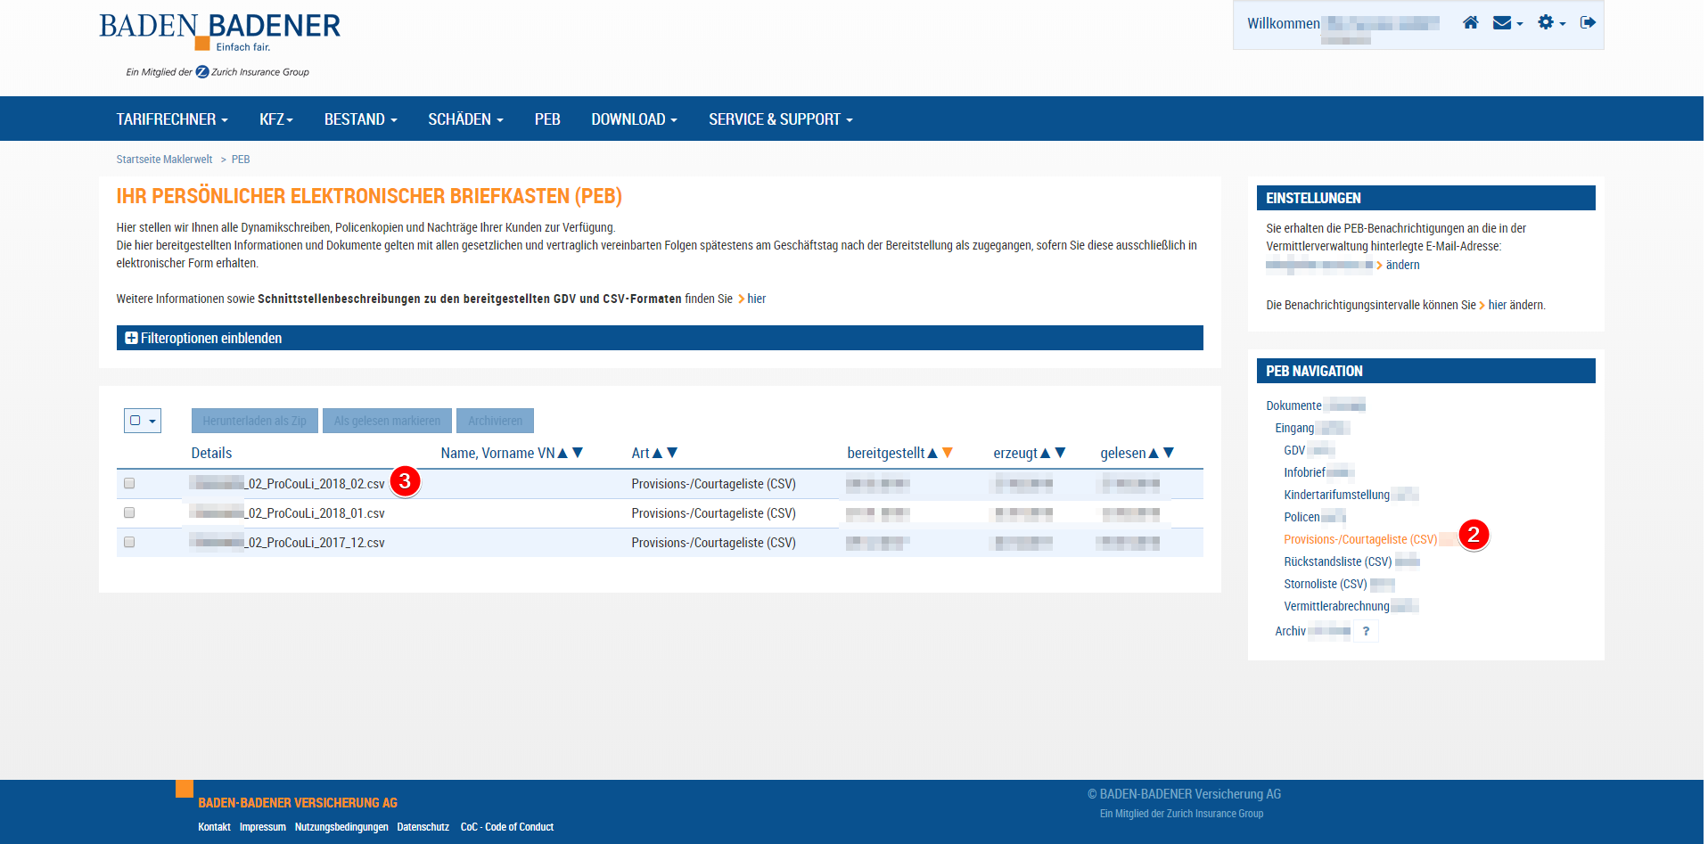Select Stornoliste (CSV) in navigation

pyautogui.click(x=1326, y=584)
